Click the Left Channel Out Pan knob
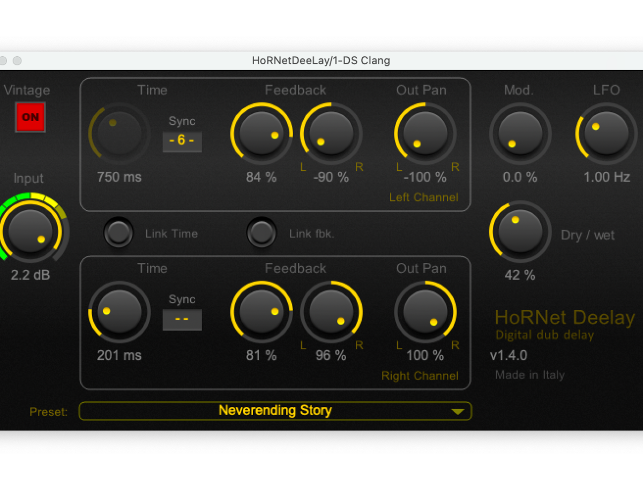This screenshot has width=643, height=482. coord(425,133)
